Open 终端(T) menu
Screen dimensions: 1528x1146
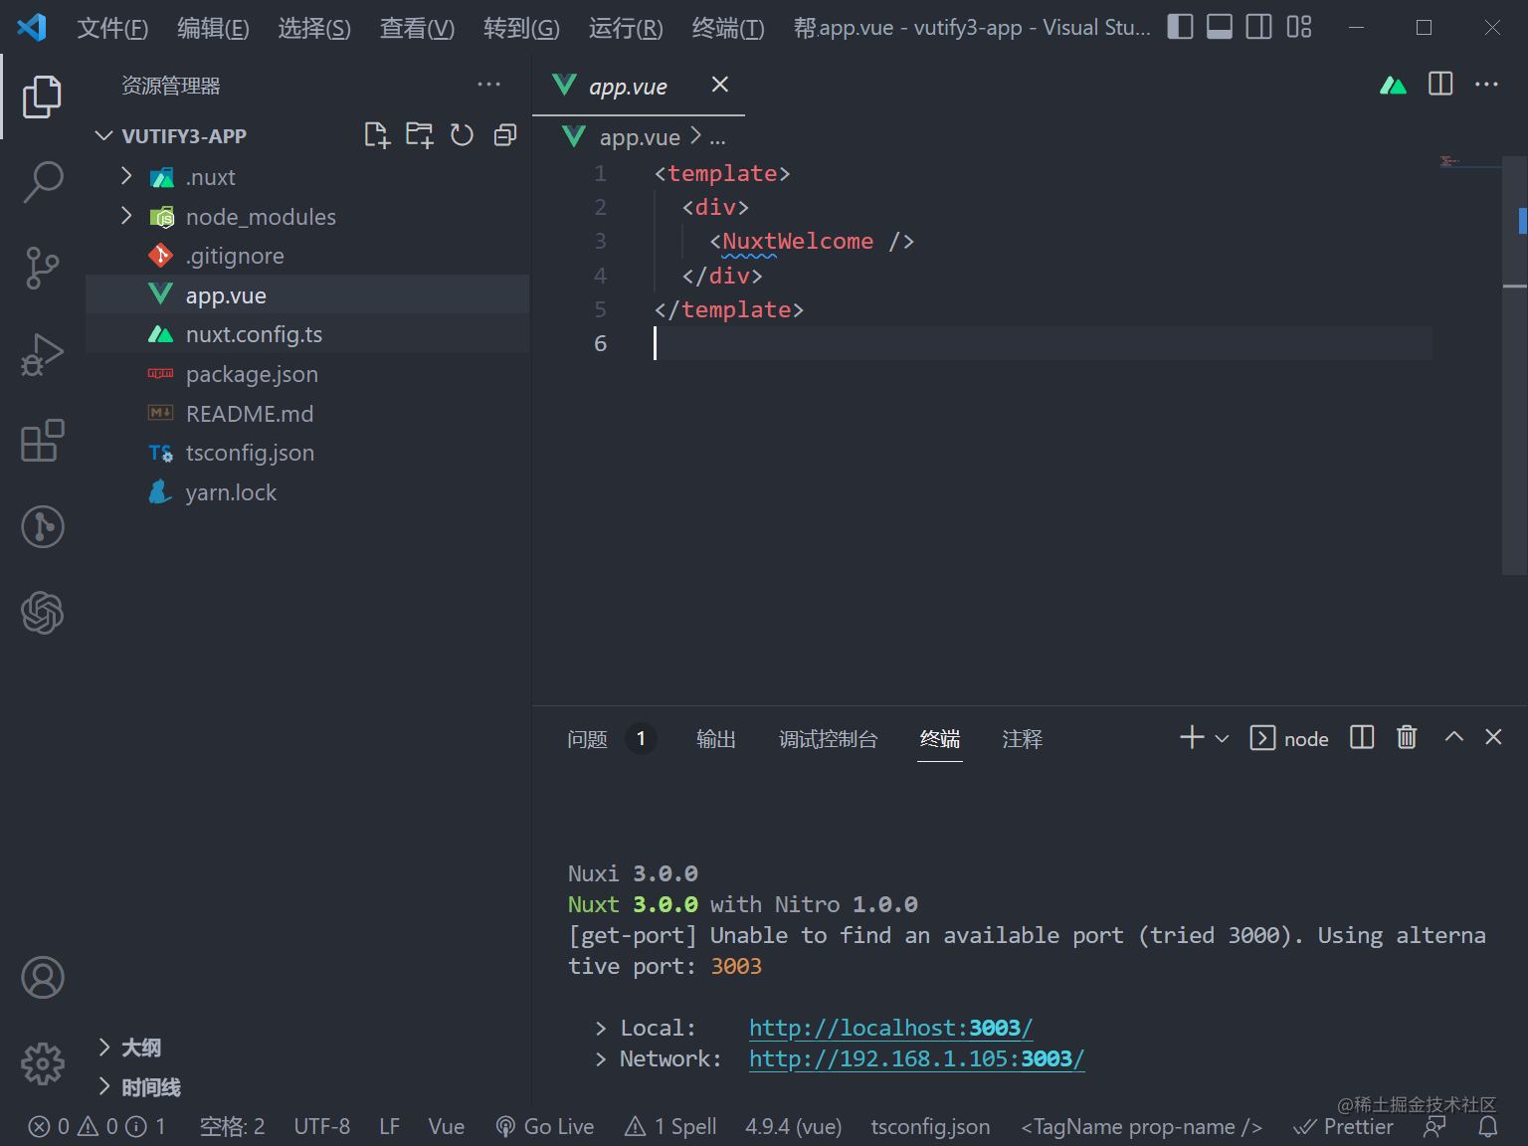728,28
